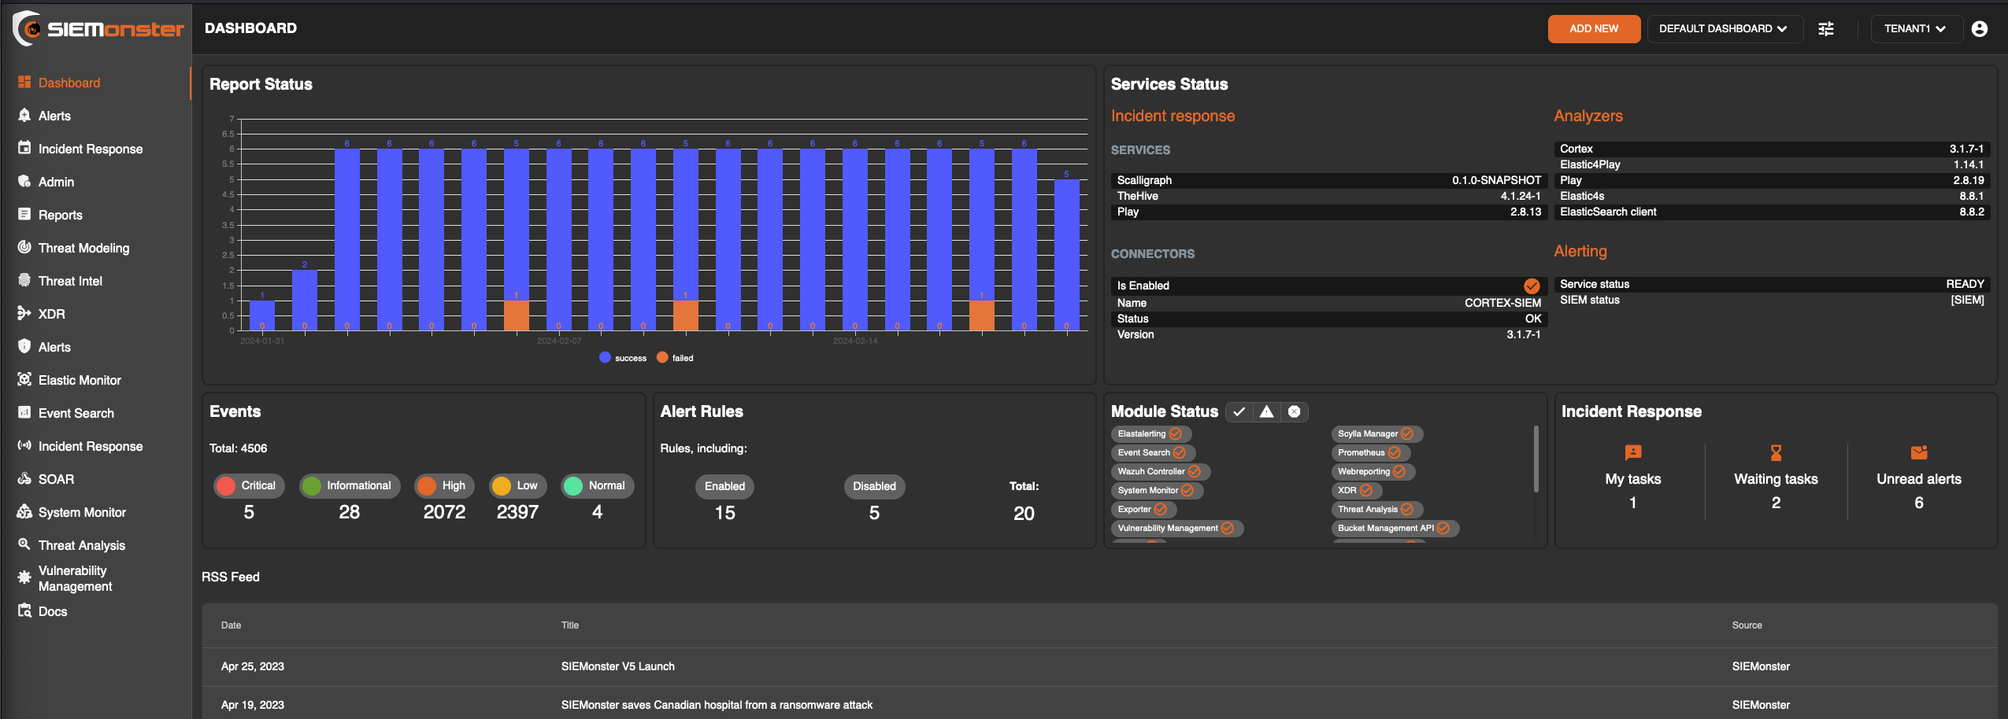Click the Event Search module chip

[x=1153, y=452]
